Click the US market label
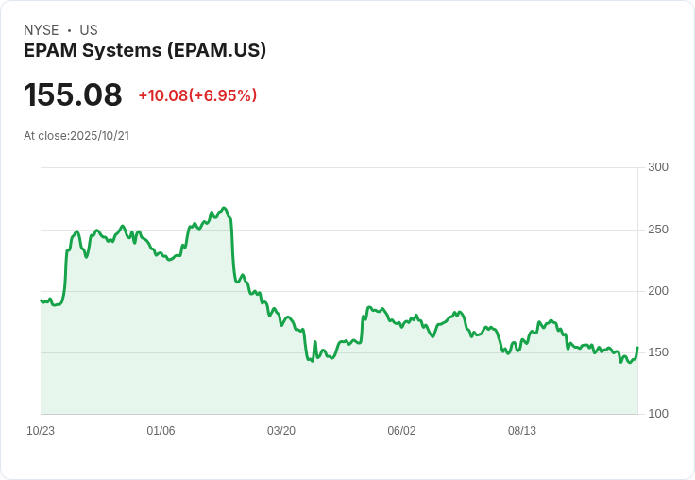The width and height of the screenshot is (695, 480). click(89, 30)
